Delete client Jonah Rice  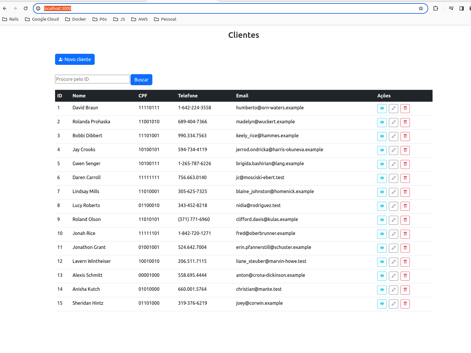405,234
